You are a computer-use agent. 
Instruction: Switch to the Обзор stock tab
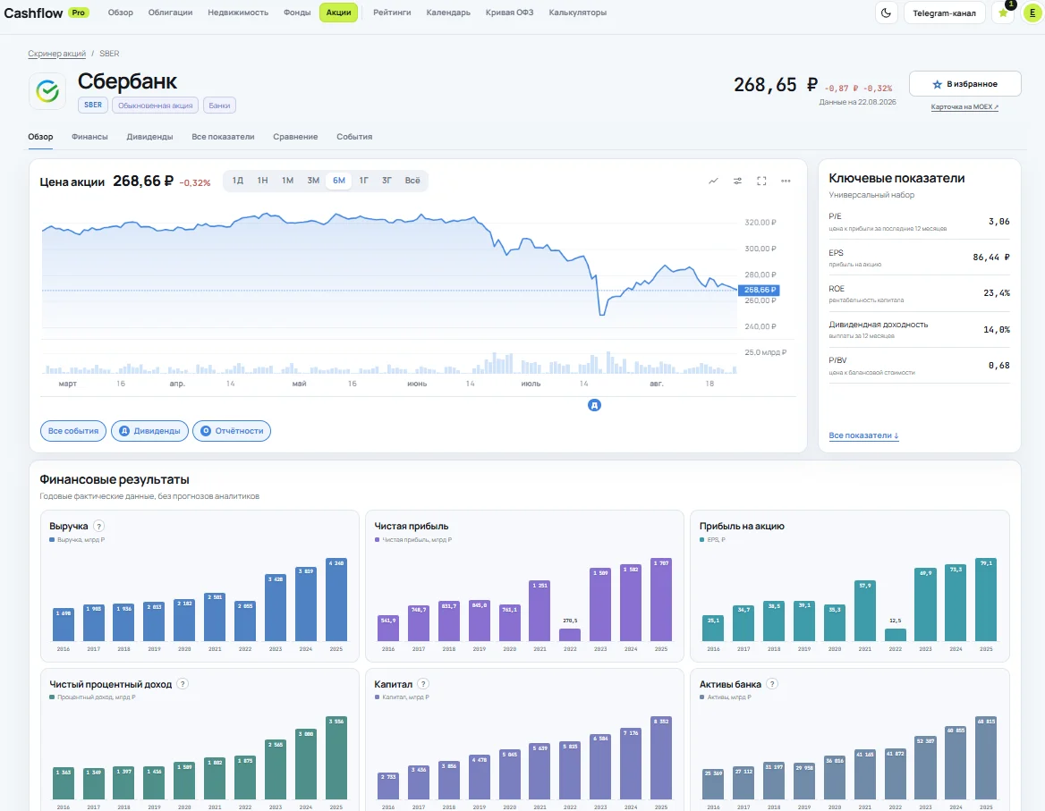[40, 137]
